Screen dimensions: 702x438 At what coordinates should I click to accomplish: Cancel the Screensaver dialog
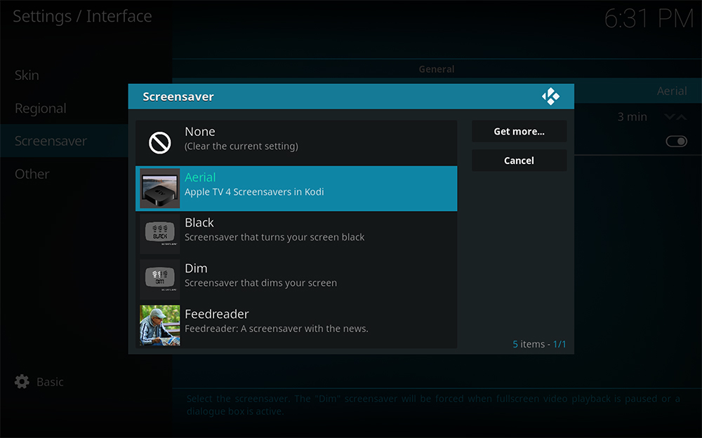pos(519,160)
